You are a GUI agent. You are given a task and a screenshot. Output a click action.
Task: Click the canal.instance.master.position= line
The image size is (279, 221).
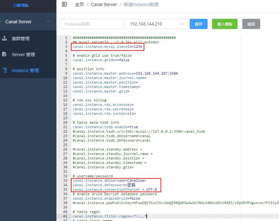[x=105, y=82]
